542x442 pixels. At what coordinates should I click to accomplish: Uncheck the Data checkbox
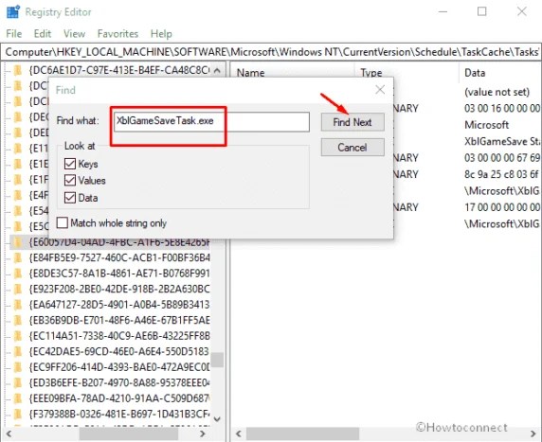coord(70,198)
